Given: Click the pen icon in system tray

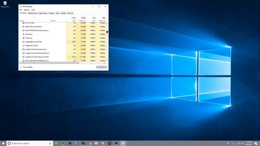Looking at the screenshot, I should (228, 143).
